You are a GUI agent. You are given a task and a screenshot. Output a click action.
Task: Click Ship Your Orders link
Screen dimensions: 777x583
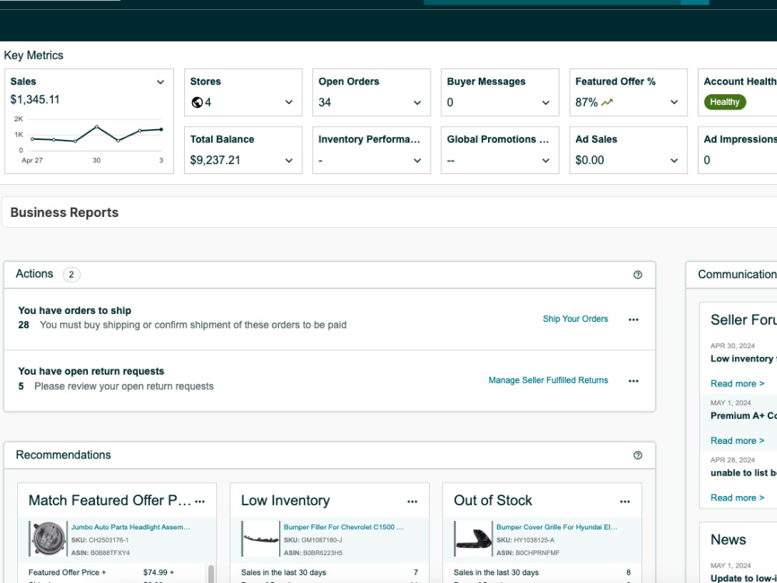(x=575, y=319)
